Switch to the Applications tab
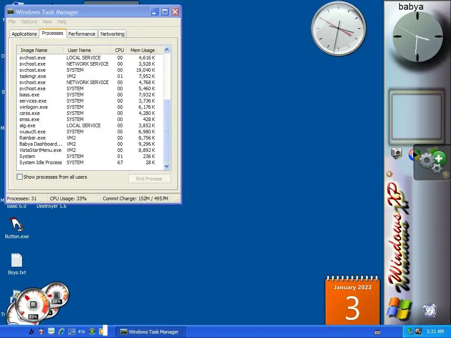The image size is (451, 338). pyautogui.click(x=24, y=33)
